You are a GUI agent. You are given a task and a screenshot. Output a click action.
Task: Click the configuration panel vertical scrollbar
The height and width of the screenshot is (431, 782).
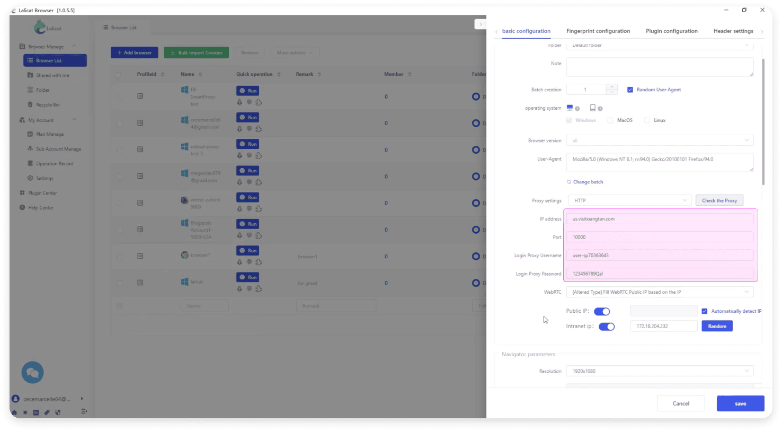[763, 122]
